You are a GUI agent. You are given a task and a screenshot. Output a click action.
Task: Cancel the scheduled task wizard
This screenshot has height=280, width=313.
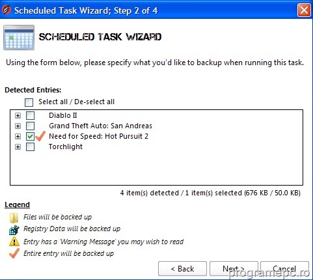click(x=284, y=269)
